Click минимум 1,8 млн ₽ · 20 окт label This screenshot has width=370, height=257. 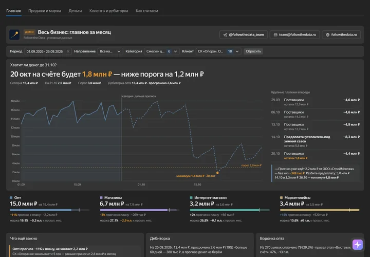click(196, 176)
